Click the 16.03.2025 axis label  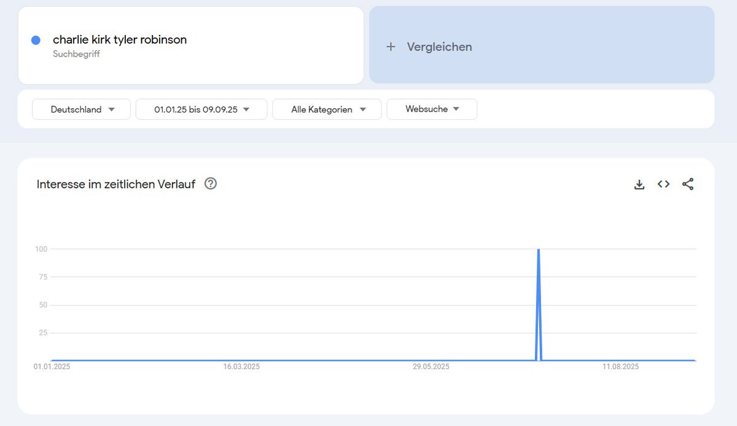[x=241, y=366]
